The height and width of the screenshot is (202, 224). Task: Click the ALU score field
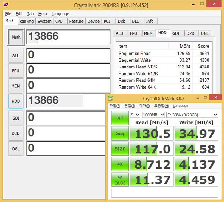click(68, 55)
